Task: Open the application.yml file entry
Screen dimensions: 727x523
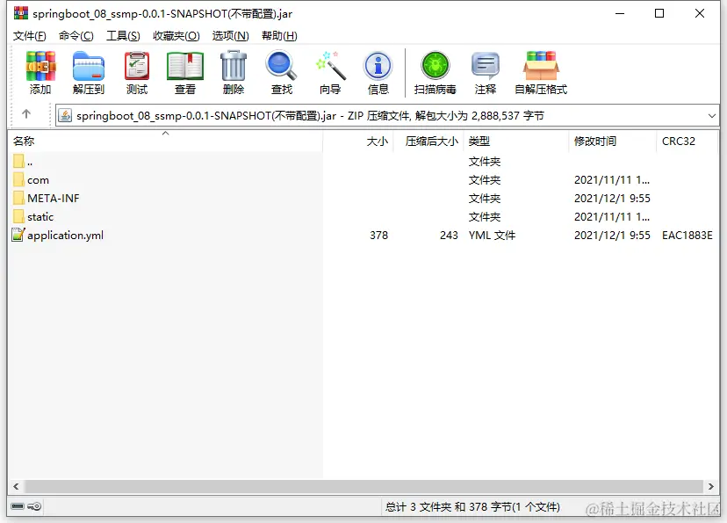Action: [x=63, y=235]
